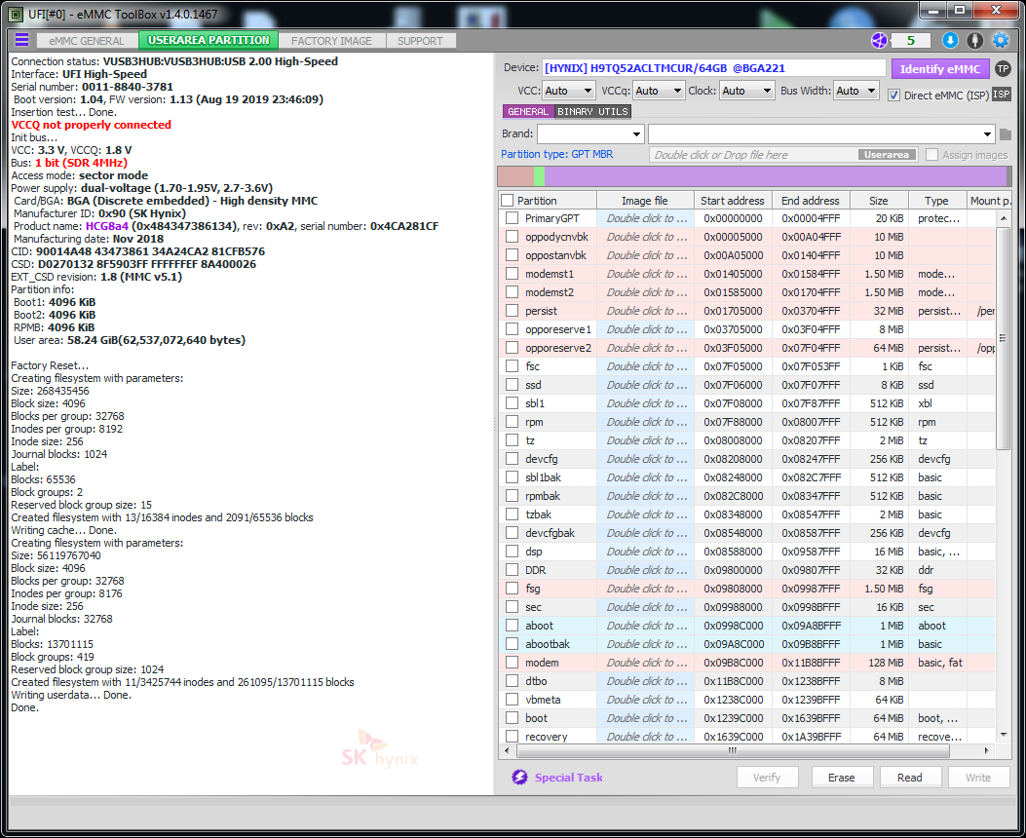
Task: Sort by the Start address column header
Action: pos(732,201)
